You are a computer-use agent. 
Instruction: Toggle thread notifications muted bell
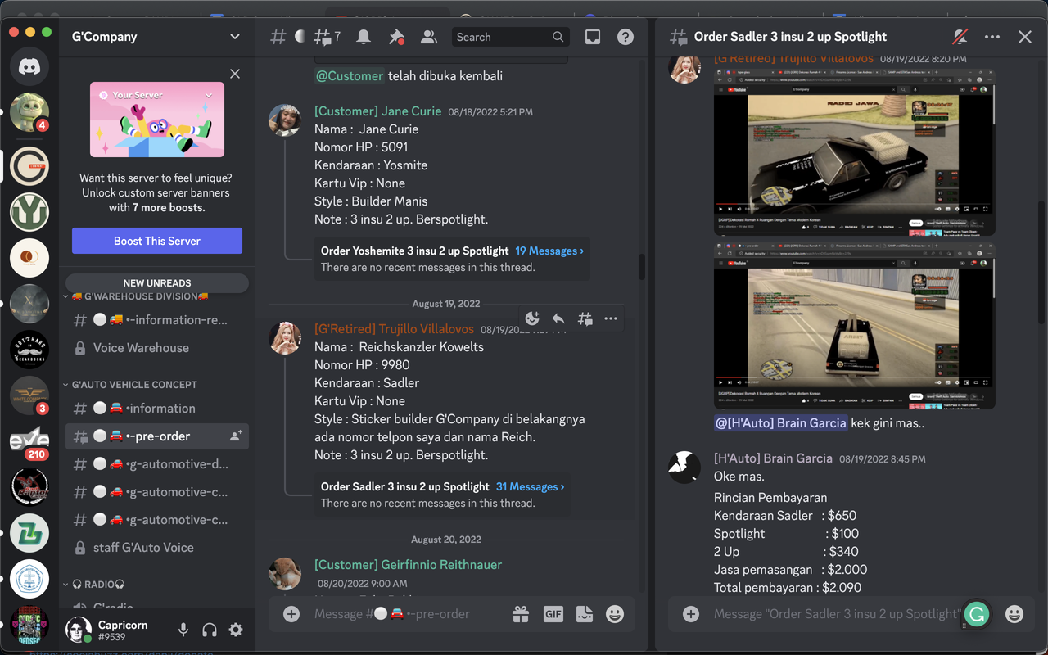tap(960, 37)
